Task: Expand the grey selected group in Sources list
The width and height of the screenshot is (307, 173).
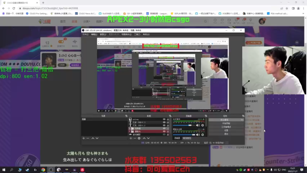Action: 129,128
